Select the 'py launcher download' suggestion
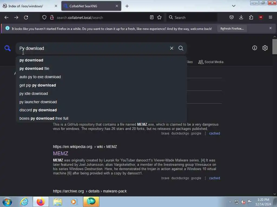Screen dimensions: 277x207 [101, 102]
